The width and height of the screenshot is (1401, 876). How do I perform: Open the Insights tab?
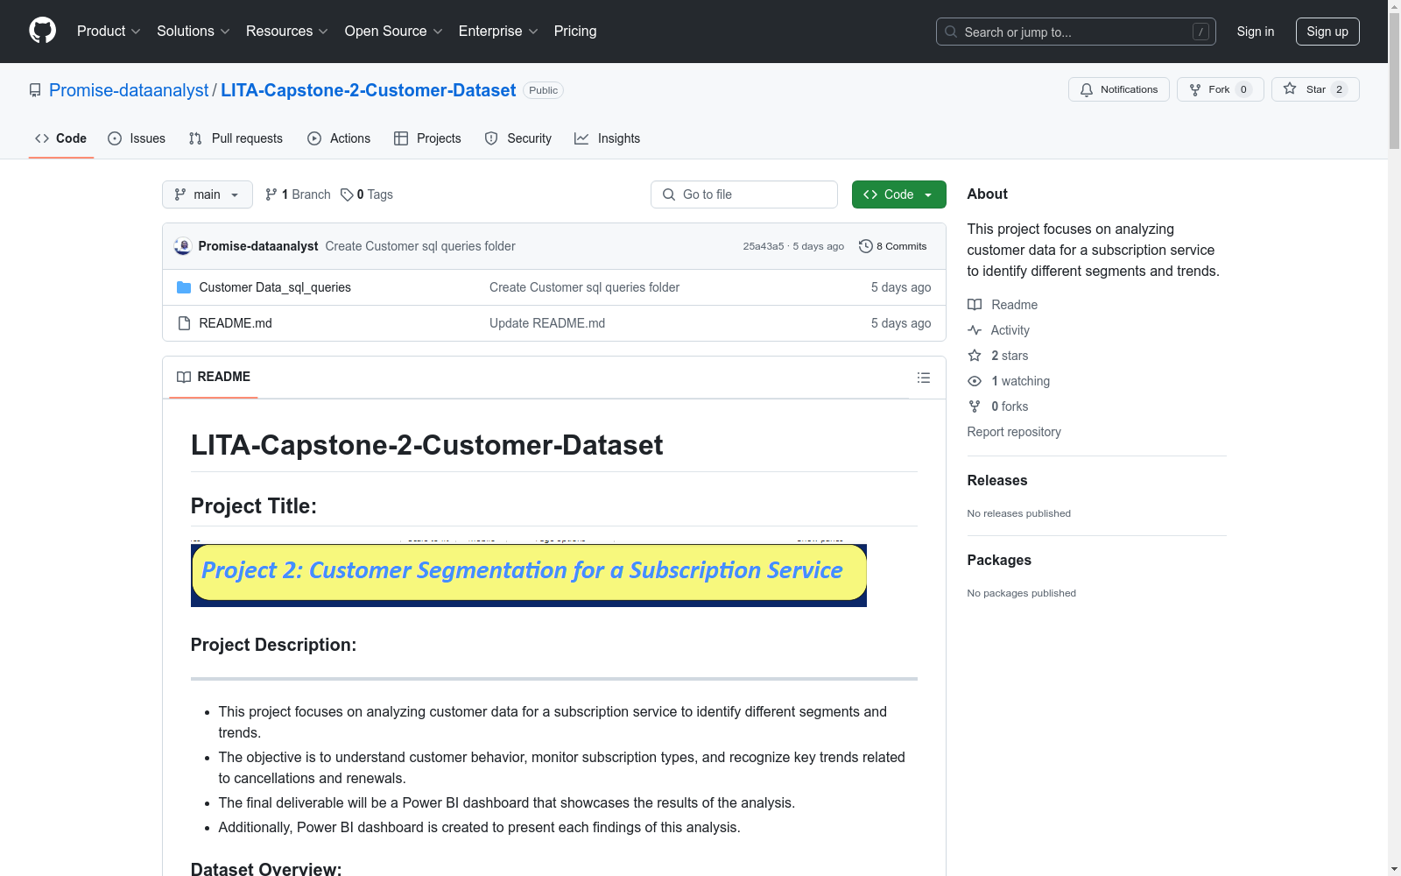(x=607, y=138)
